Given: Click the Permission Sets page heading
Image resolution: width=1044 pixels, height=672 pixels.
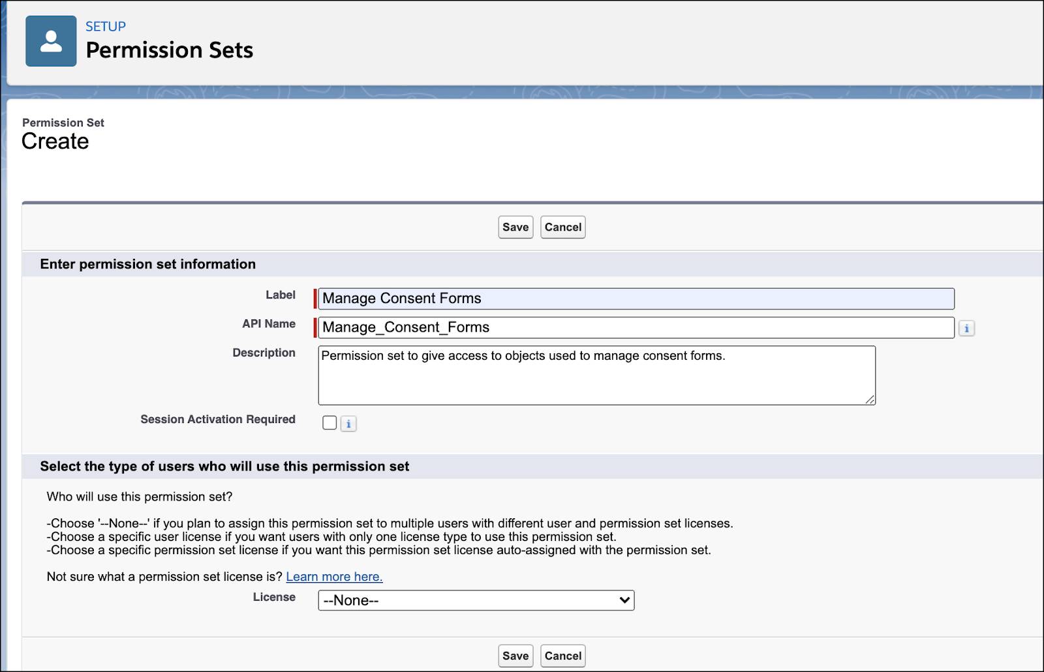Looking at the screenshot, I should 170,50.
